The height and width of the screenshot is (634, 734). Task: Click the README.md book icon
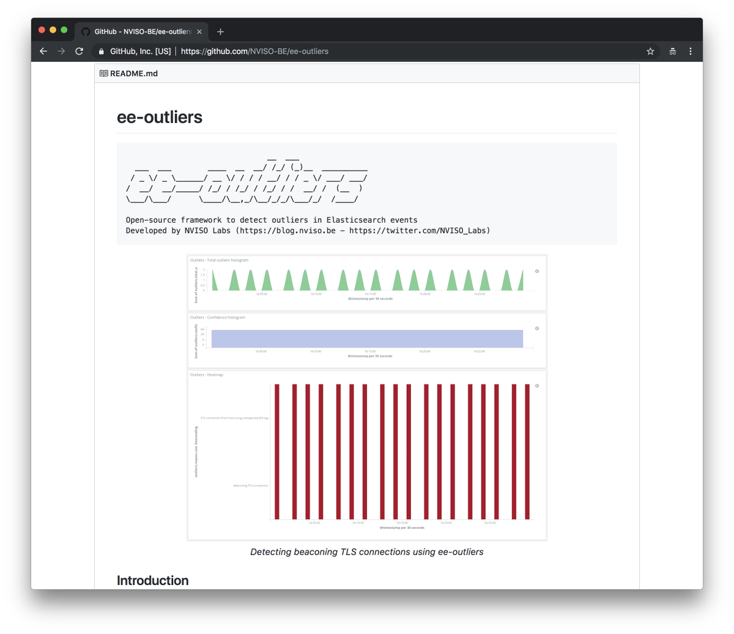pos(104,73)
